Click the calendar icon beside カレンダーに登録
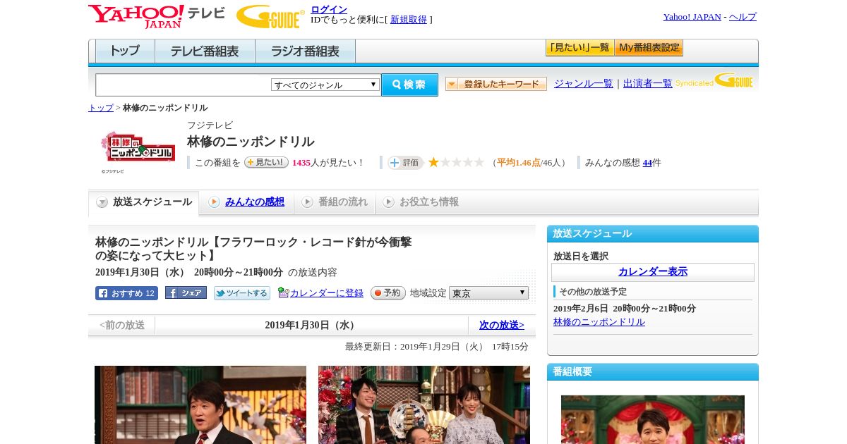 (x=283, y=292)
